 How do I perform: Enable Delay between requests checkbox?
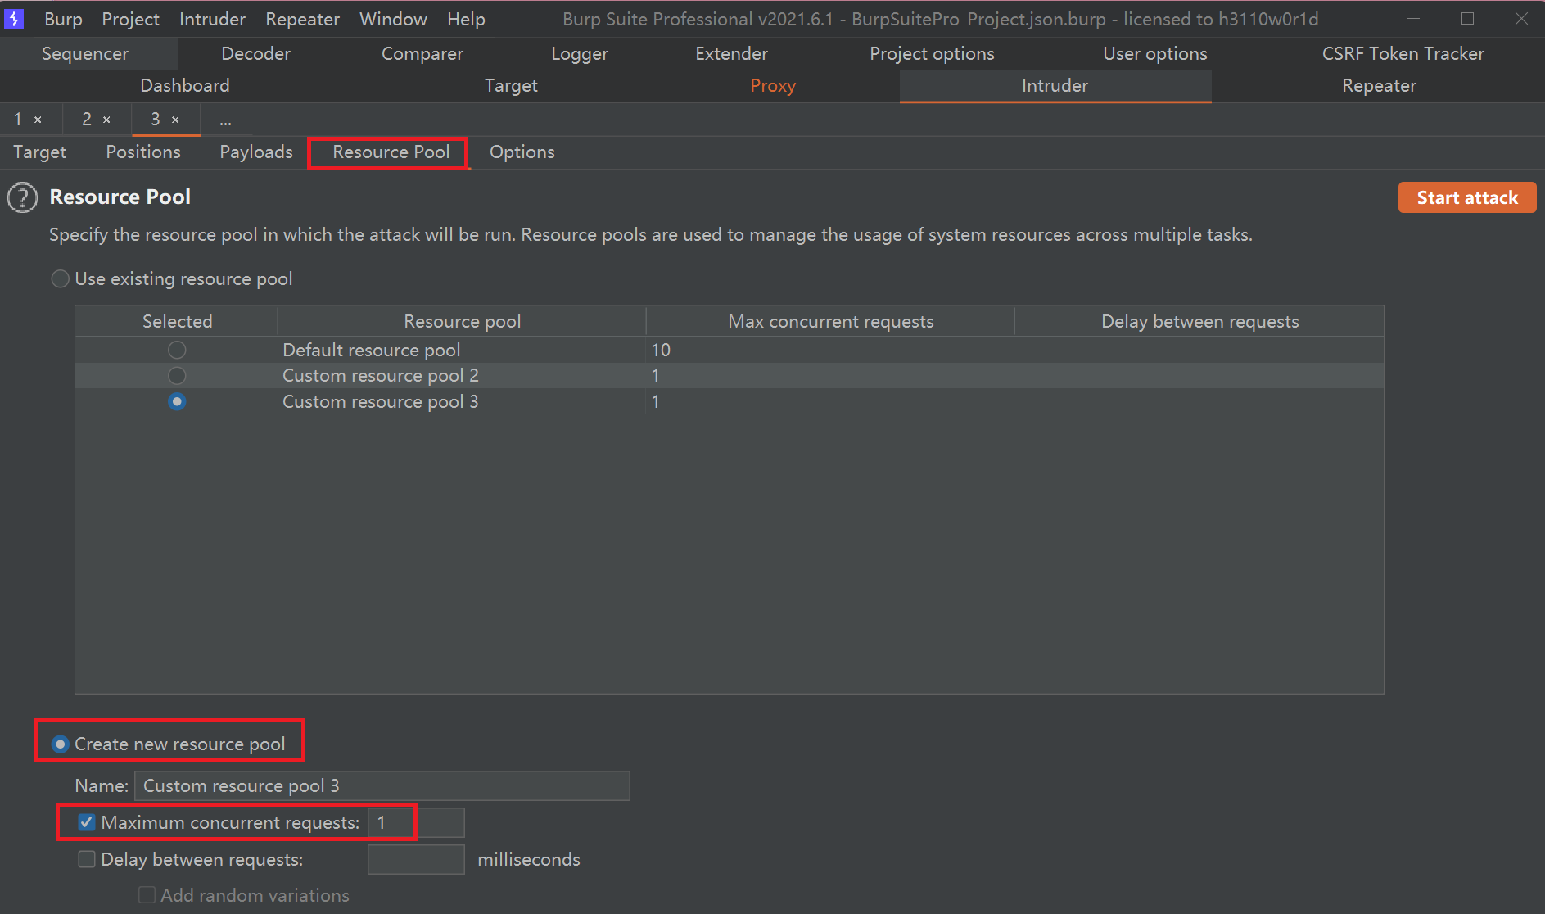click(87, 859)
